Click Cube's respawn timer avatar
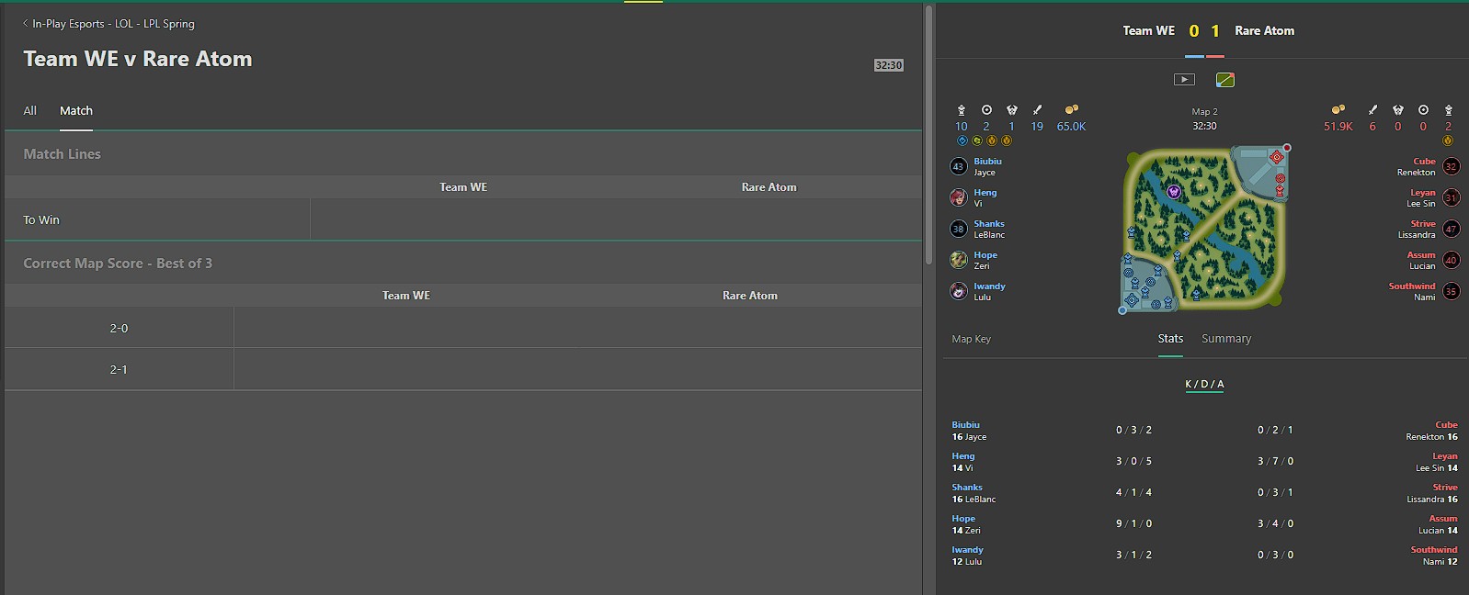Image resolution: width=1469 pixels, height=595 pixels. click(x=1452, y=166)
